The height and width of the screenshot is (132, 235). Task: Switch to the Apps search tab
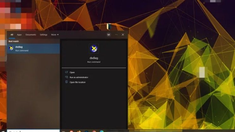click(x=19, y=35)
